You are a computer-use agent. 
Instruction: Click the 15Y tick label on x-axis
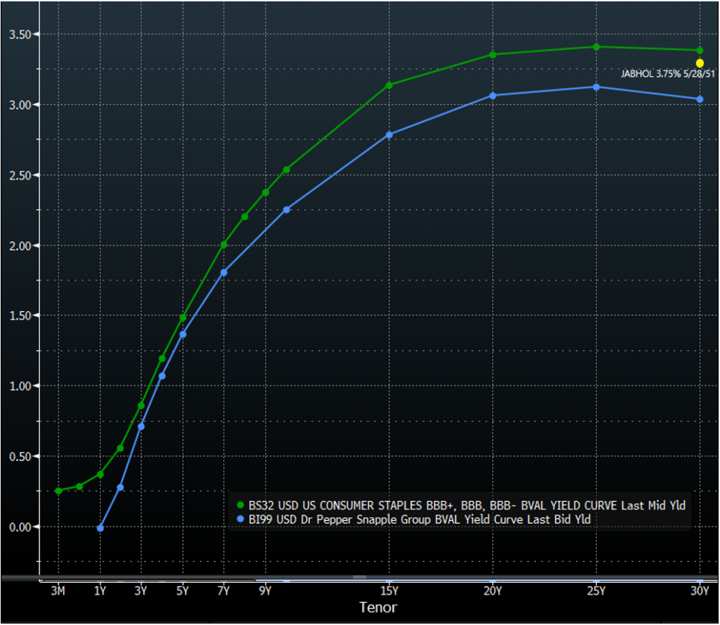point(389,591)
